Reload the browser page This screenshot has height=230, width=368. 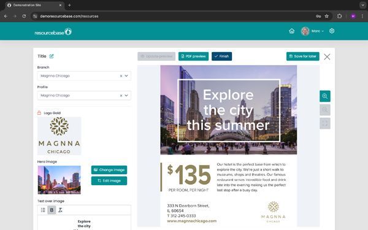[x=24, y=16]
